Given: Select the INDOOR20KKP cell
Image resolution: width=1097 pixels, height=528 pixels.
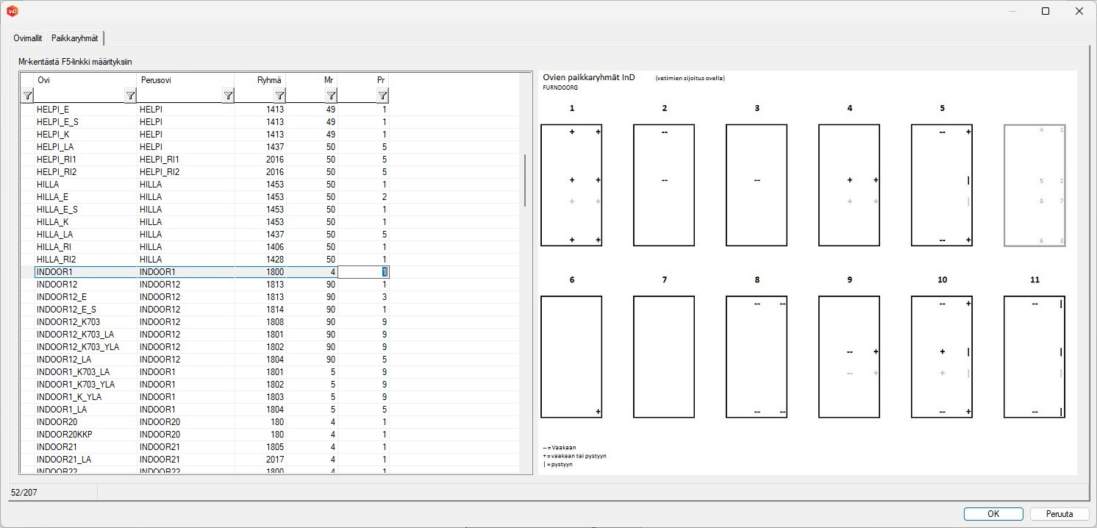Looking at the screenshot, I should pos(86,435).
